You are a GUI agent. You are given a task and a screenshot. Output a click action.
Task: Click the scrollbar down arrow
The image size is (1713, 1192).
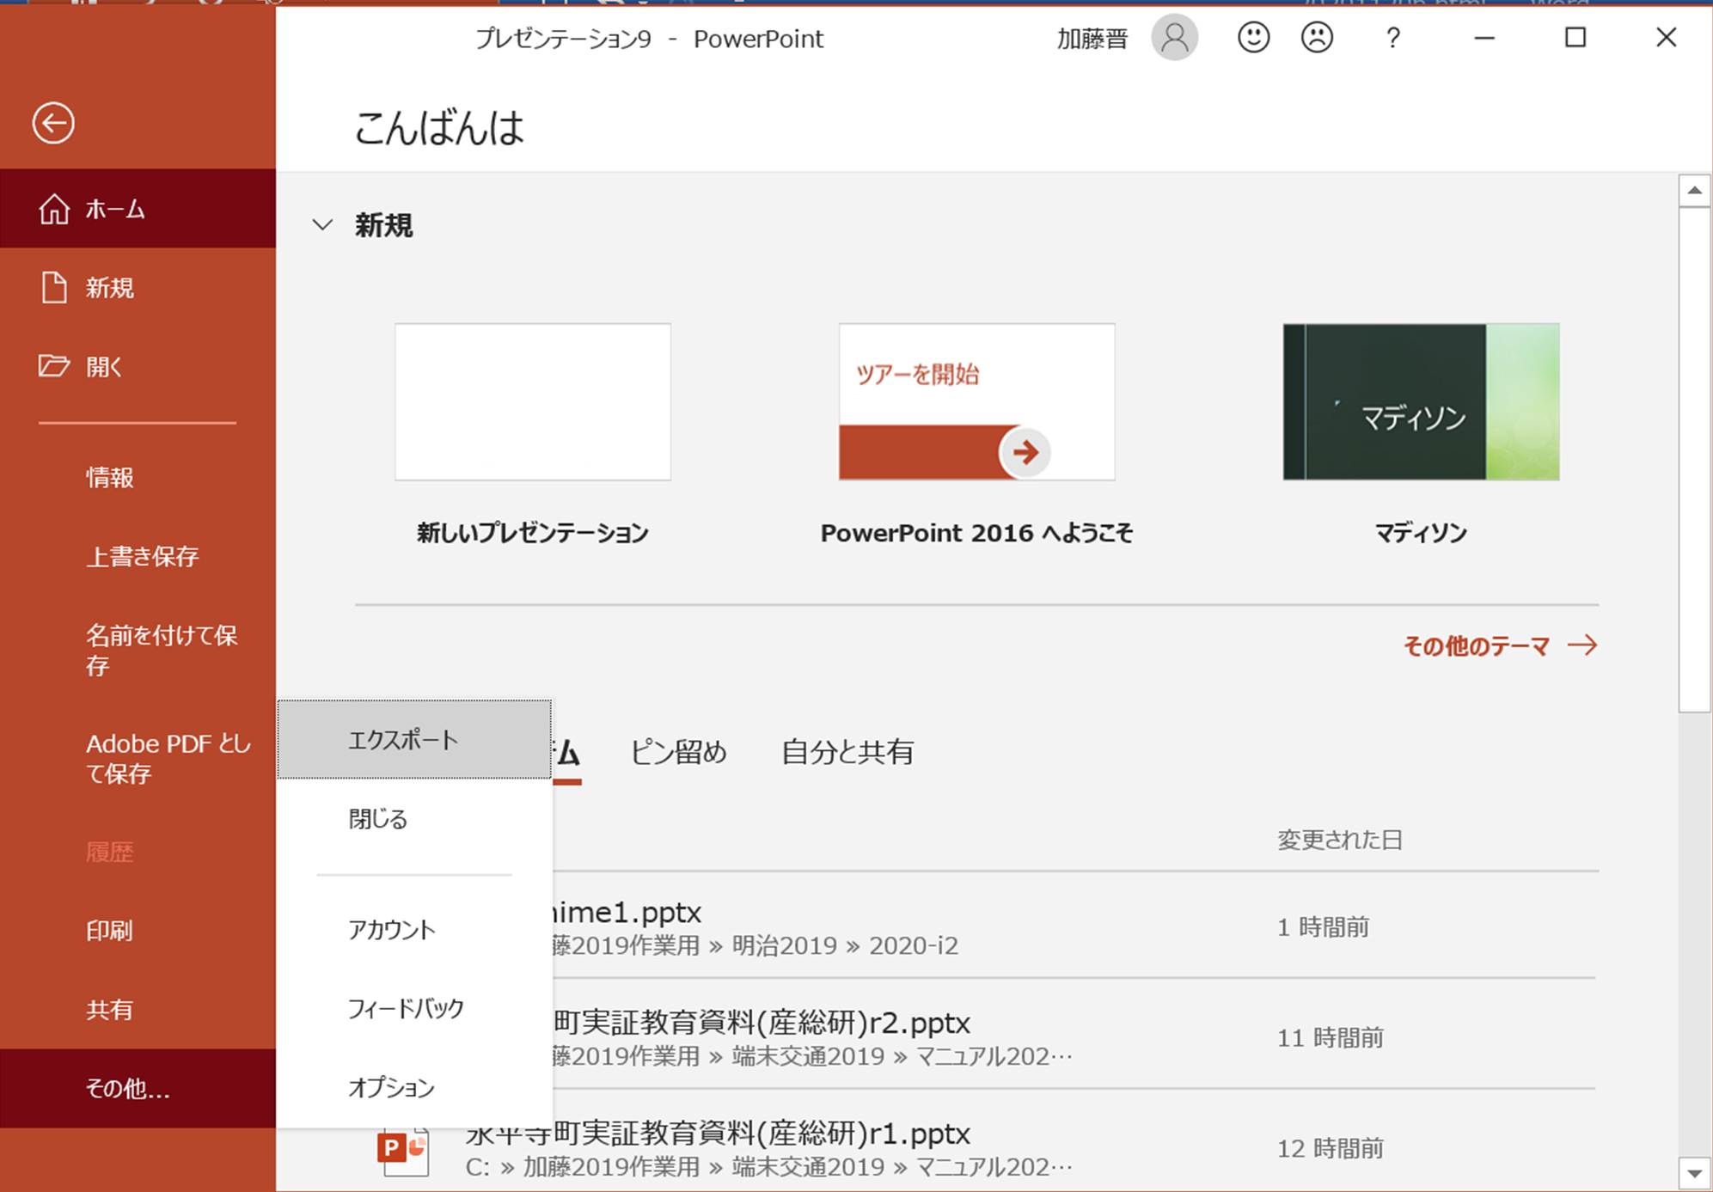point(1694,1173)
